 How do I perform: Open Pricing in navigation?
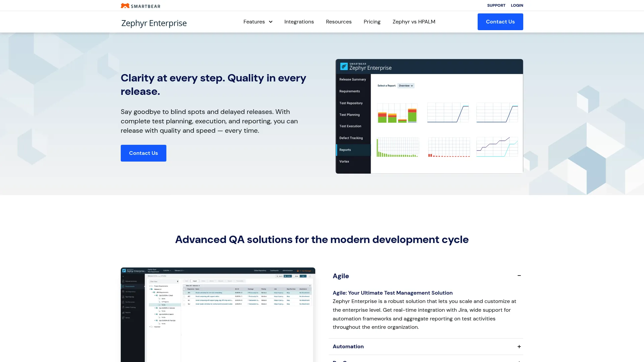[372, 22]
